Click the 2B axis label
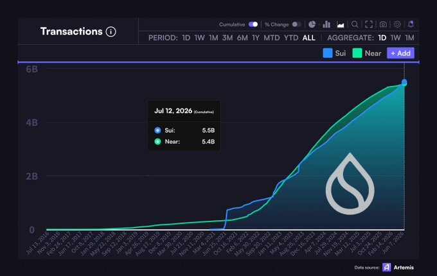437x276 pixels. (x=31, y=177)
